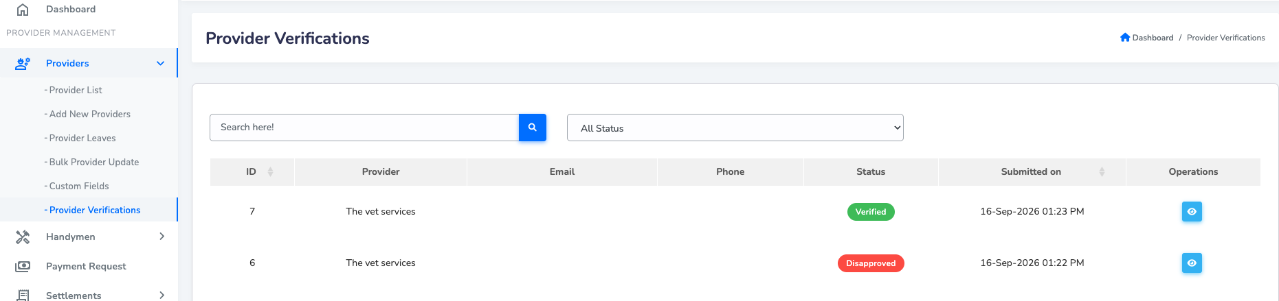The height and width of the screenshot is (301, 1279).
Task: Open the Provider List page
Action: [76, 90]
